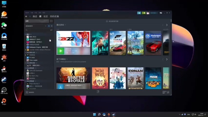Collapse the 2021年9月 group
The height and width of the screenshot is (117, 208).
click(25, 68)
